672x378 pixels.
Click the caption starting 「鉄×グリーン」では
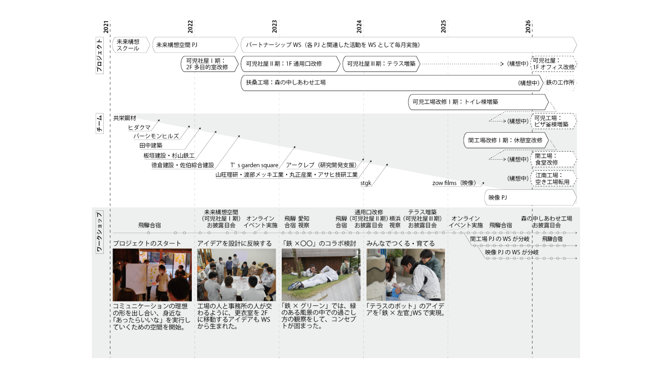tap(319, 316)
